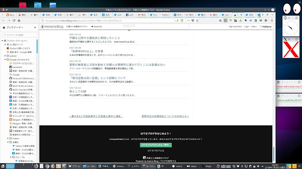Switch to emacs window in taskbar
The width and height of the screenshot is (302, 169).
[x=119, y=166]
